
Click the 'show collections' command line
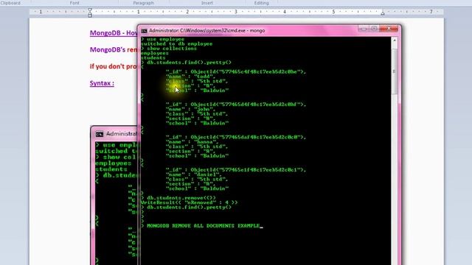pyautogui.click(x=169, y=49)
